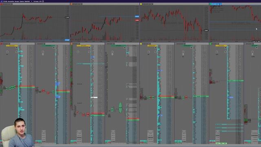Toggle the round centering icon in the first order book
Image resolution: width=261 pixels, height=147 pixels.
tap(16, 47)
